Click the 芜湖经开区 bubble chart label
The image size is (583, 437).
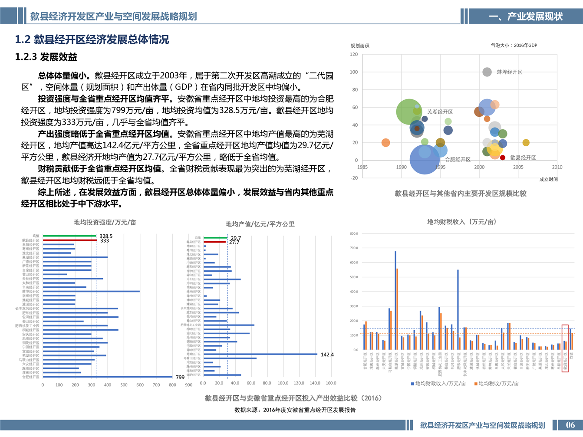440,112
